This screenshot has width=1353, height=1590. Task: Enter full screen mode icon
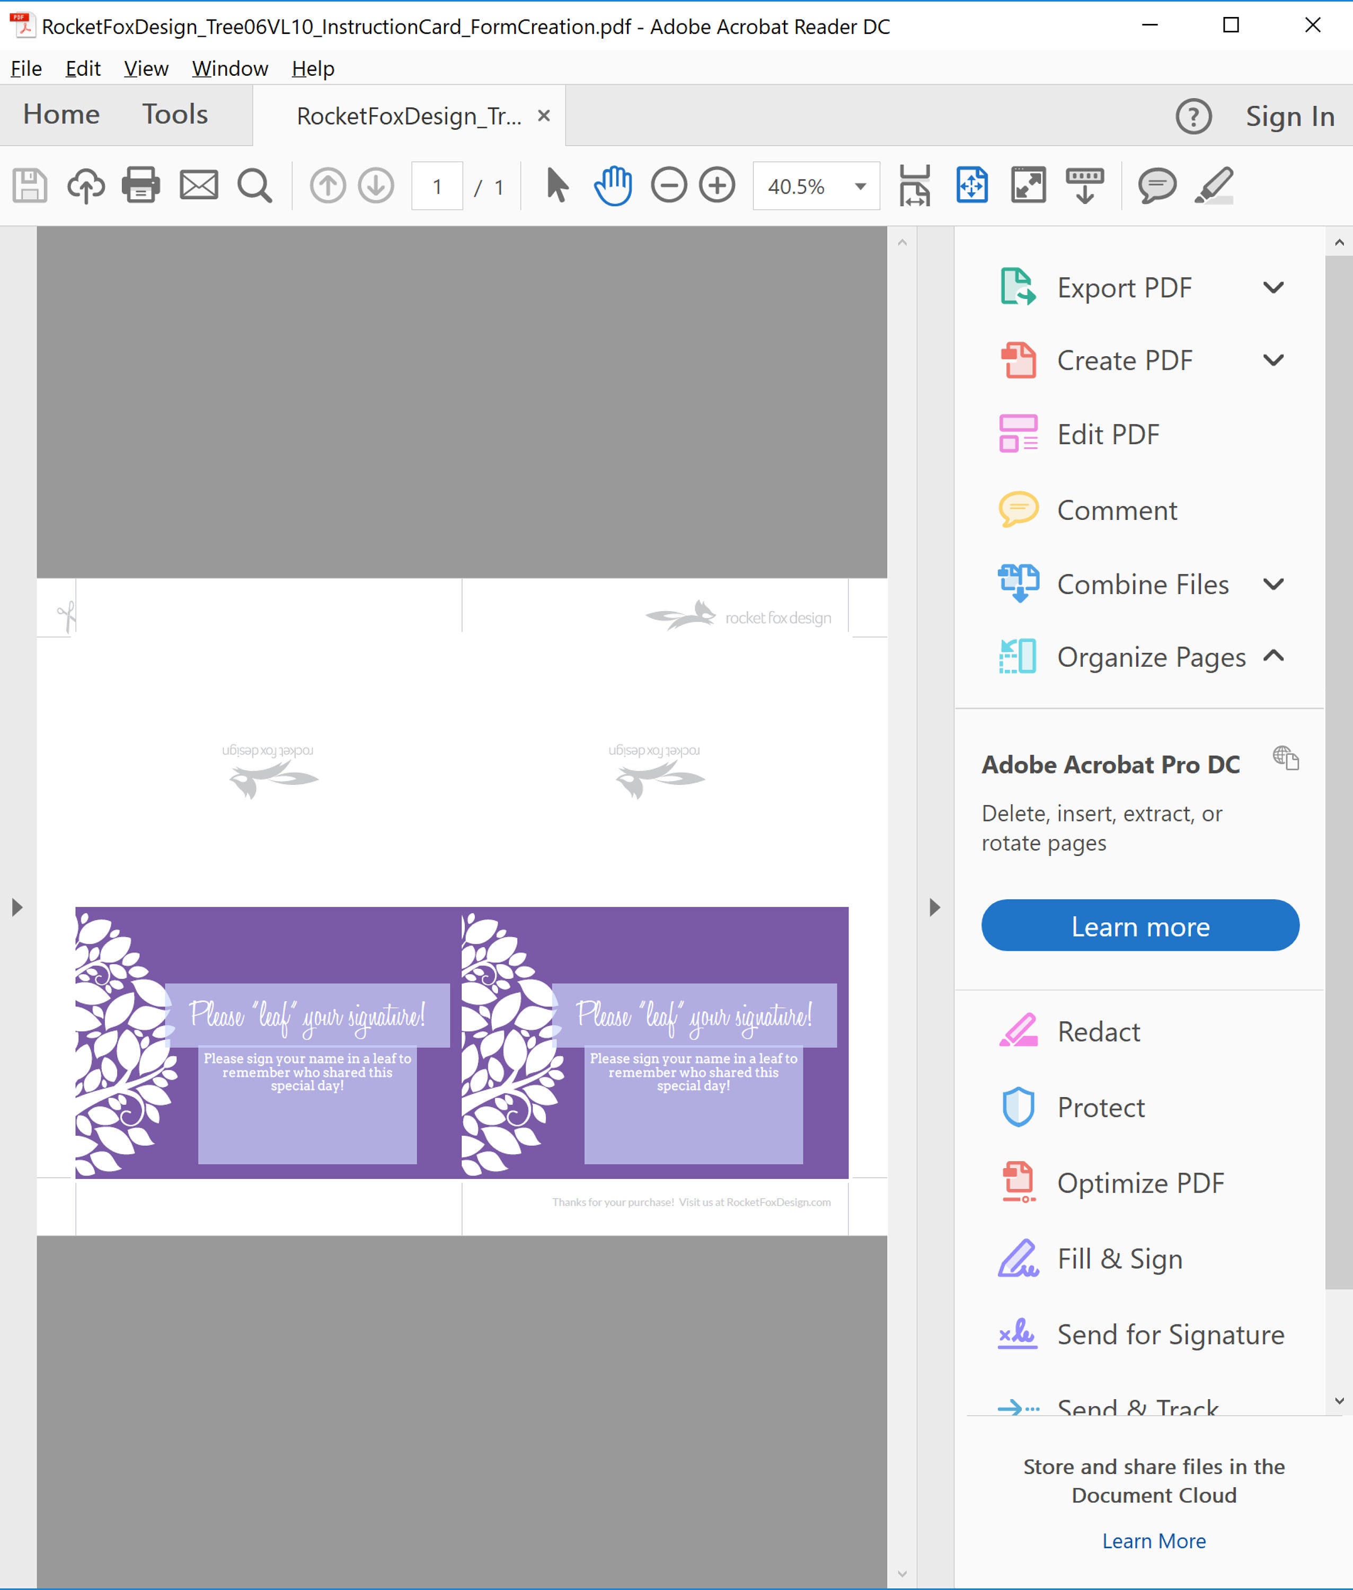click(x=1029, y=185)
